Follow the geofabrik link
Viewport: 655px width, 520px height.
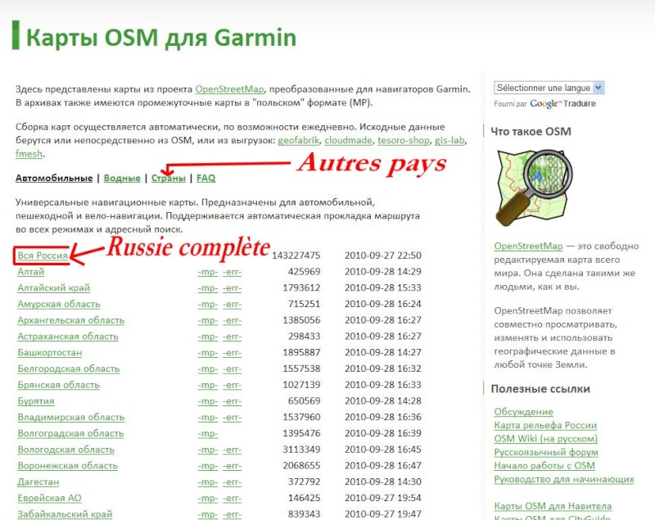click(x=298, y=140)
